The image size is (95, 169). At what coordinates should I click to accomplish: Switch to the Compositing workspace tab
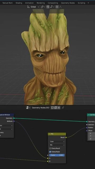click(53, 3)
